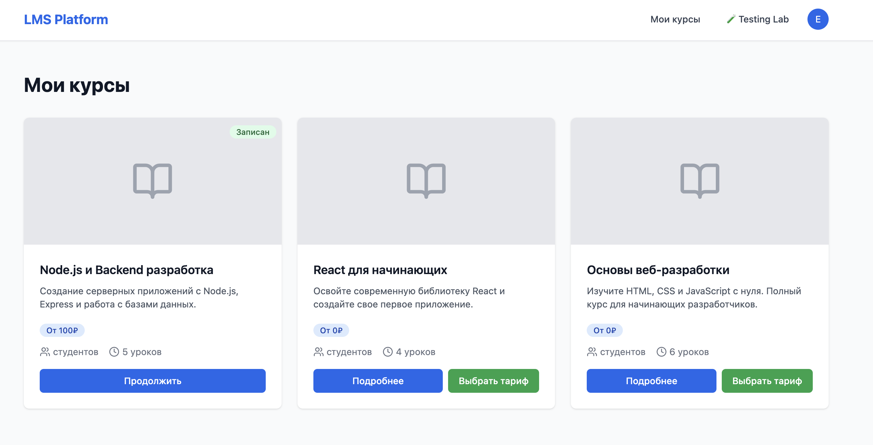Screen dimensions: 873x445
Task: Click students icon on React course card
Action: (x=318, y=352)
